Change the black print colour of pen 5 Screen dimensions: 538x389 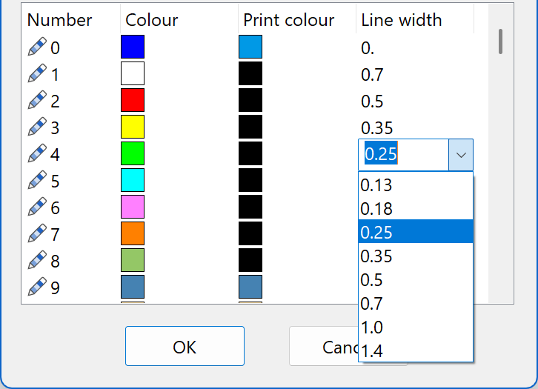[x=250, y=180]
